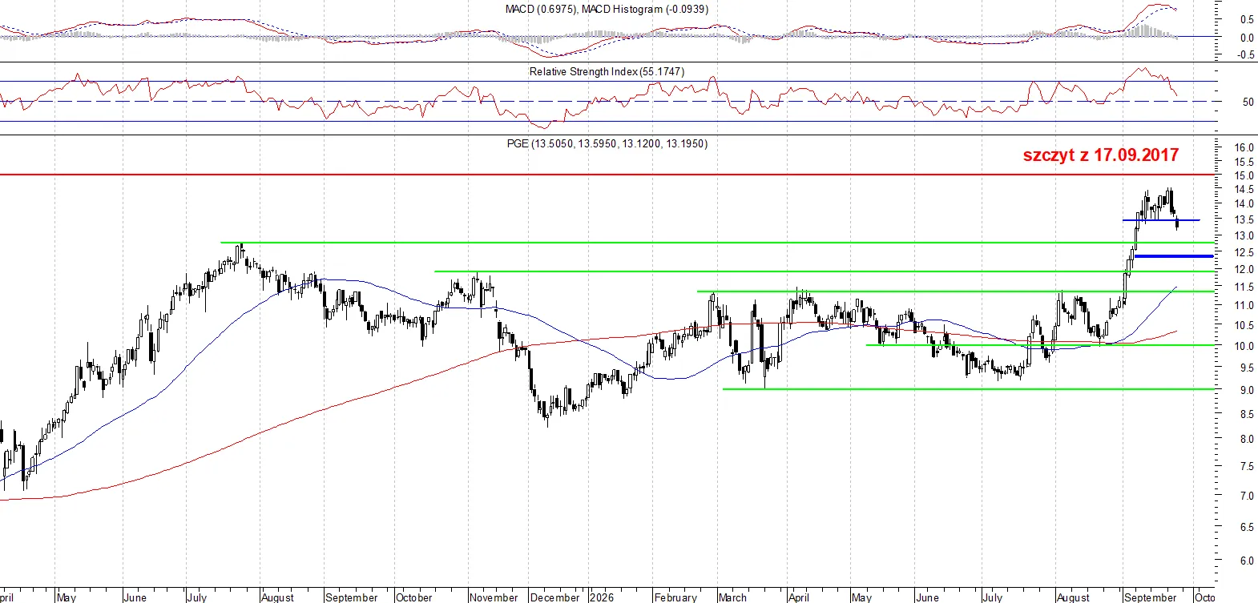This screenshot has width=1258, height=603.
Task: Click the first 'August' label on time axis
Action: pyautogui.click(x=278, y=597)
